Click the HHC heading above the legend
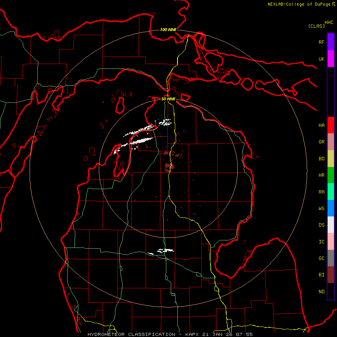Image resolution: width=337 pixels, height=337 pixels. click(x=329, y=22)
